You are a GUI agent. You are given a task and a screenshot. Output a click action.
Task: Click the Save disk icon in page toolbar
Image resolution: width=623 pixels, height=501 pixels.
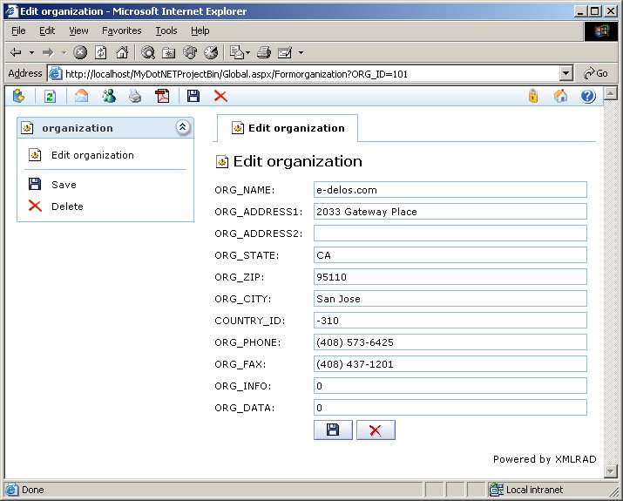pyautogui.click(x=193, y=97)
